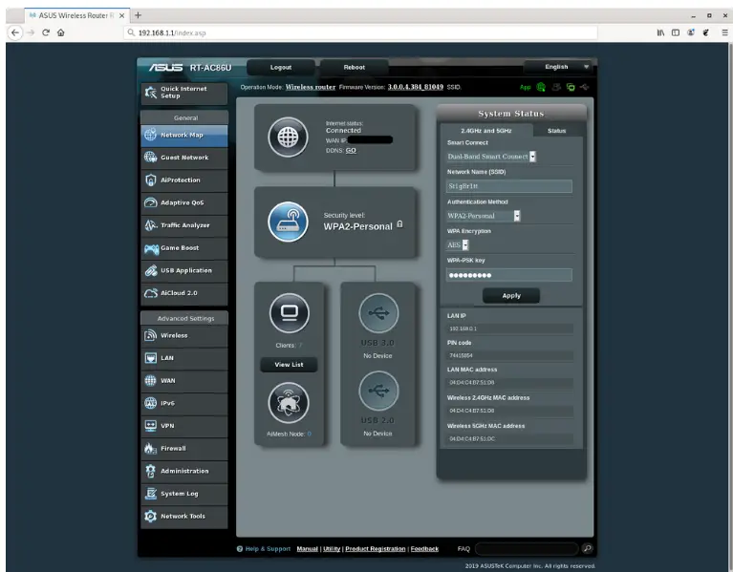The image size is (733, 572).
Task: Click the Internet status globe icon
Action: click(288, 138)
